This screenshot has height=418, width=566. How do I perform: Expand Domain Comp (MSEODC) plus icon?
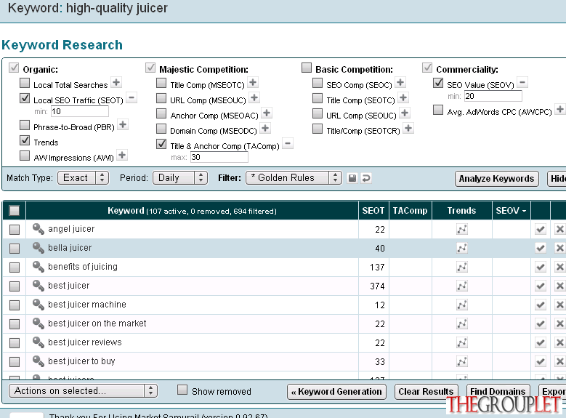(x=265, y=128)
